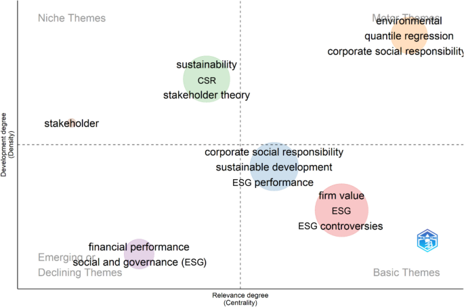
Task: Click the sustainability keyword label
Action: pos(207,65)
